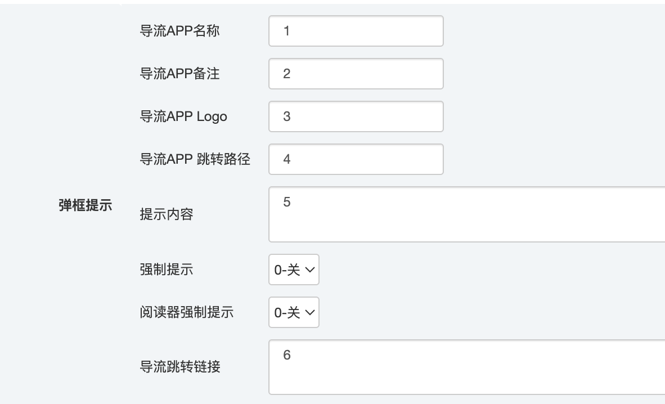Focus the 导流跳转链接 text area
The image size is (665, 404).
point(467,367)
